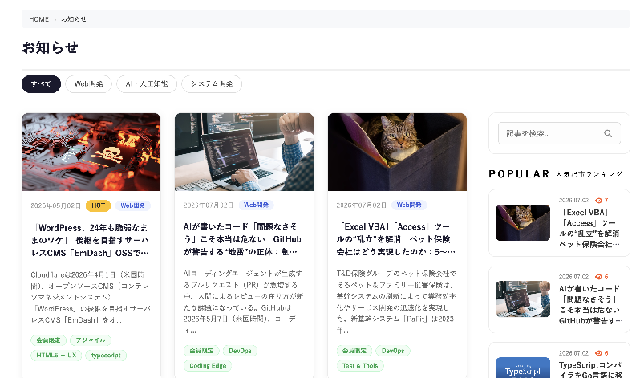Click the Test & Tools tag
The width and height of the screenshot is (640, 378).
pyautogui.click(x=360, y=365)
